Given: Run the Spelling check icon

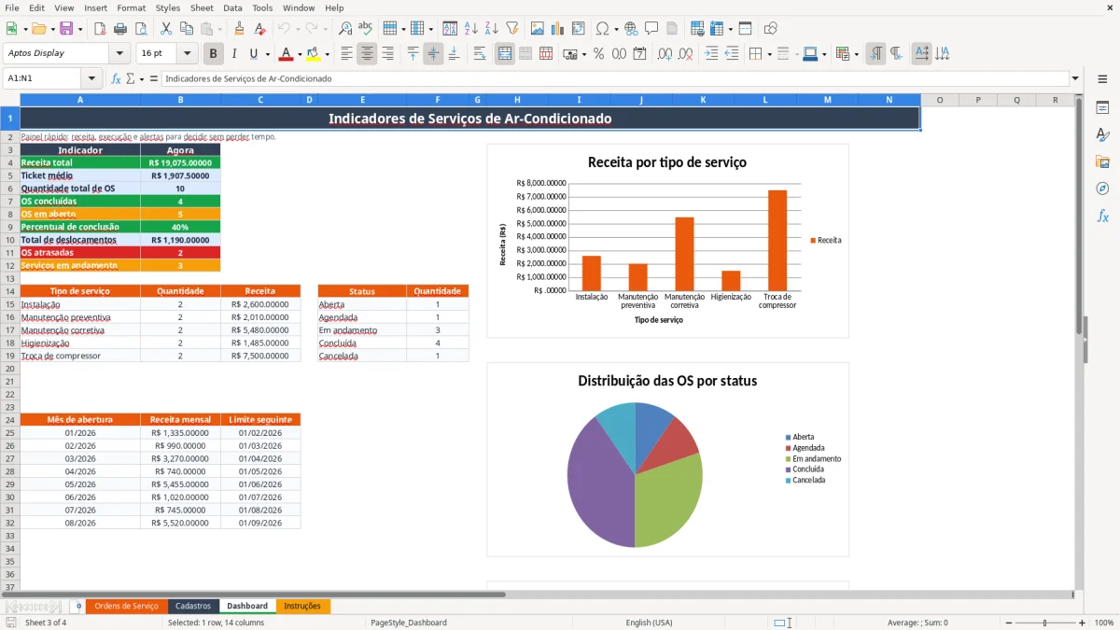Looking at the screenshot, I should pyautogui.click(x=365, y=29).
